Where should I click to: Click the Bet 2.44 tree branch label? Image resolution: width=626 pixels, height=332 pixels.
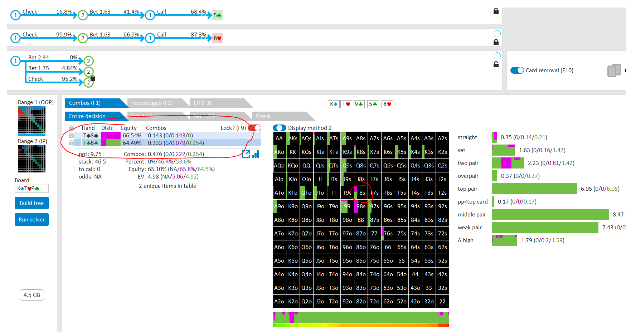[39, 58]
